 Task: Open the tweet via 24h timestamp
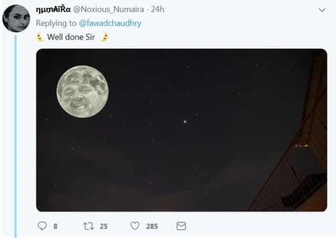coord(158,10)
